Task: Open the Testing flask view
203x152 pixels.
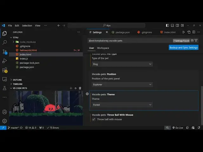Action: (x=4, y=88)
